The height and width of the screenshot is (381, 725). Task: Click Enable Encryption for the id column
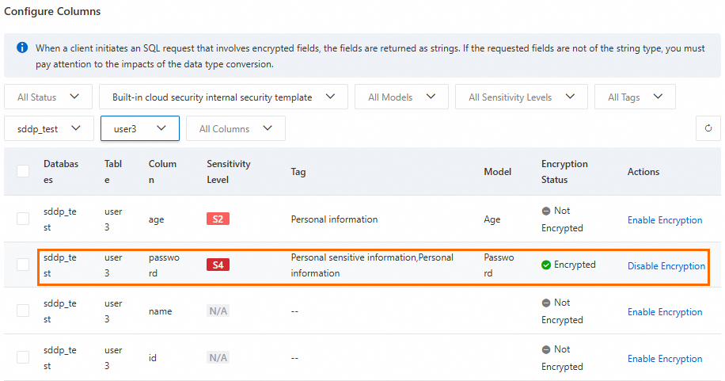click(x=665, y=359)
